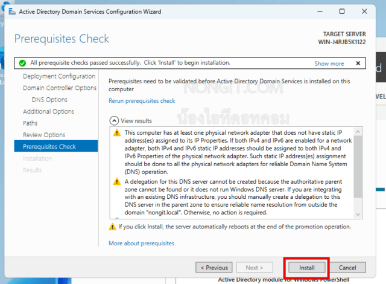Maximize the Configuration Wizard window
The height and width of the screenshot is (284, 386).
coord(342,11)
